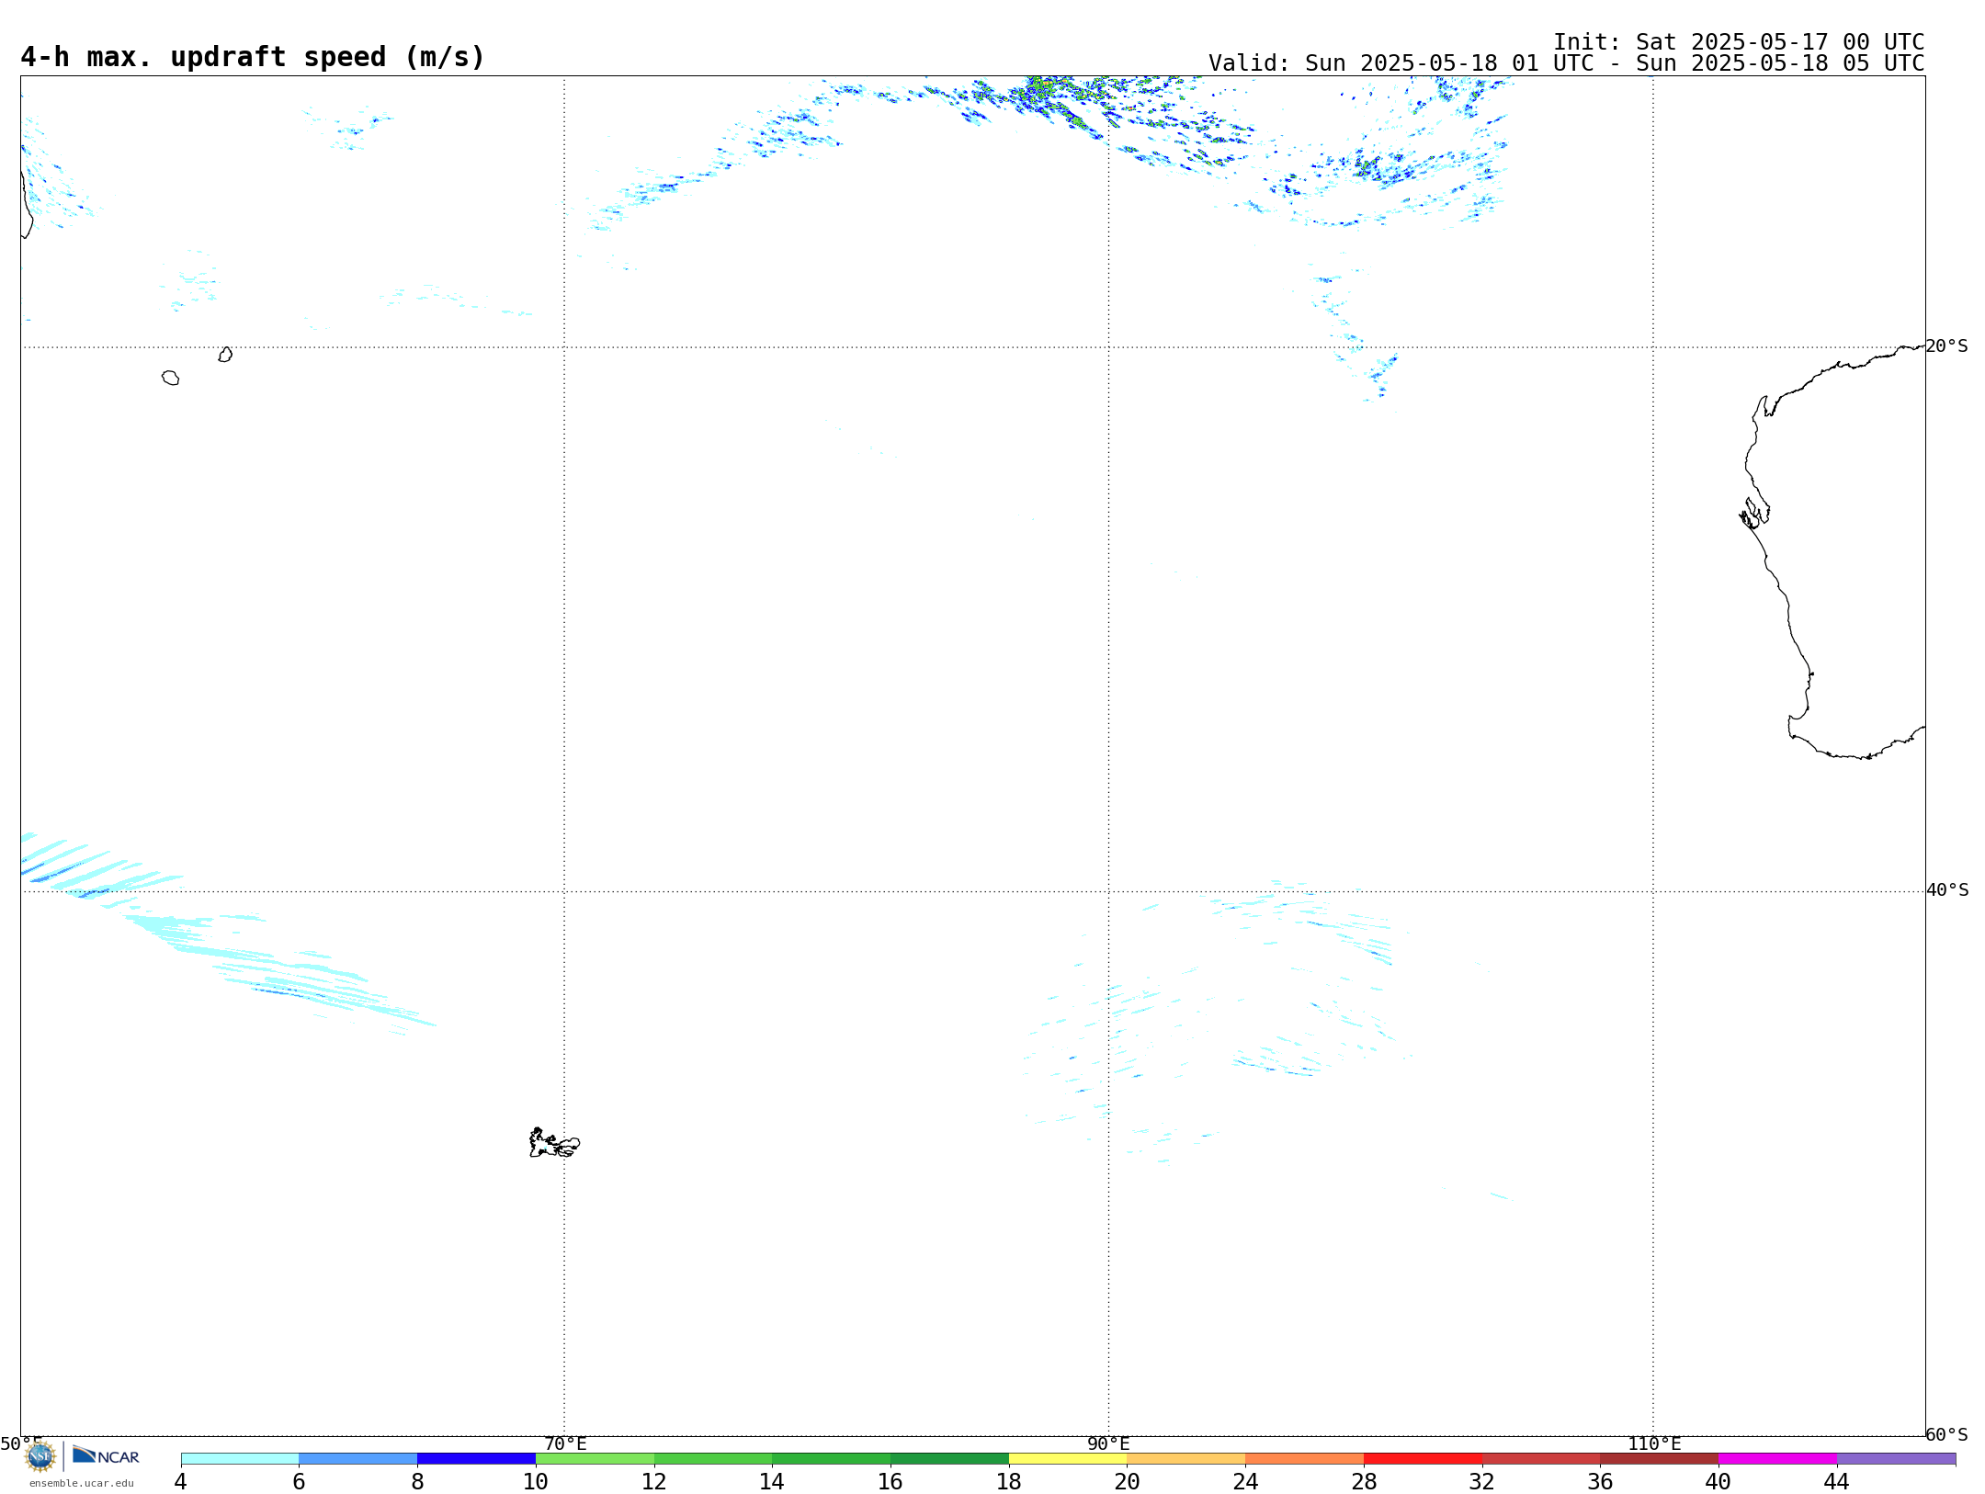Click the colorbar tick label 10

(536, 1481)
